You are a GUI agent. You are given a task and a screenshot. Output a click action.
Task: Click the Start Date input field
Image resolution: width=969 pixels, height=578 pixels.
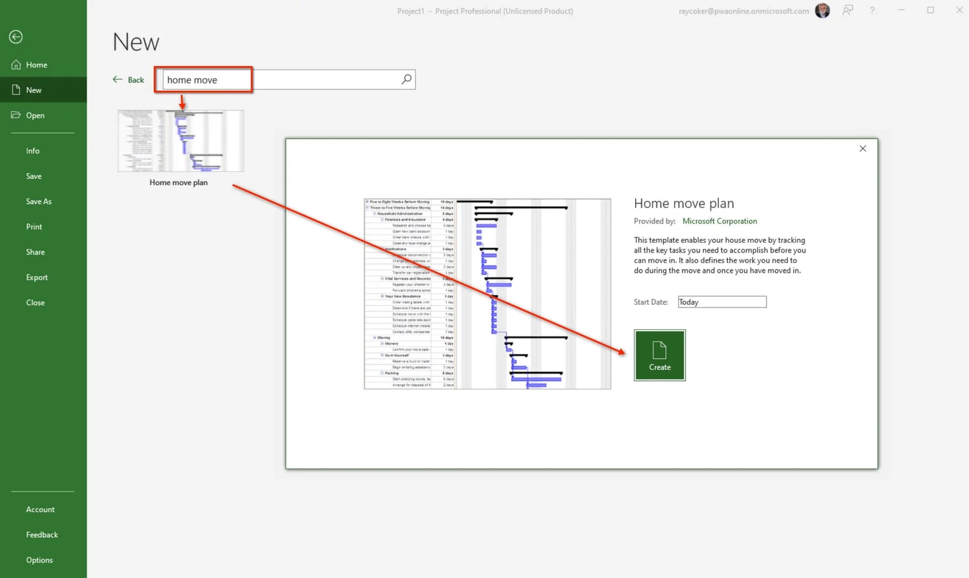coord(722,301)
